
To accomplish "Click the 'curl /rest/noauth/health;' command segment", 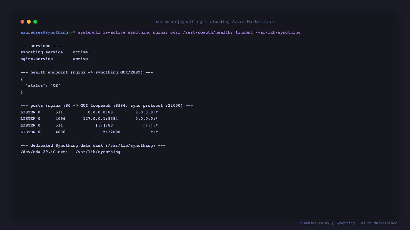I will coord(201,32).
